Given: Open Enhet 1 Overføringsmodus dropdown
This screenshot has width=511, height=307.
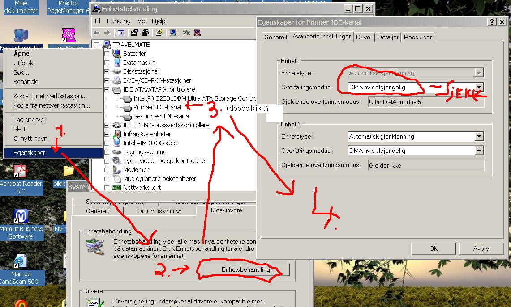Looking at the screenshot, I should pyautogui.click(x=479, y=151).
